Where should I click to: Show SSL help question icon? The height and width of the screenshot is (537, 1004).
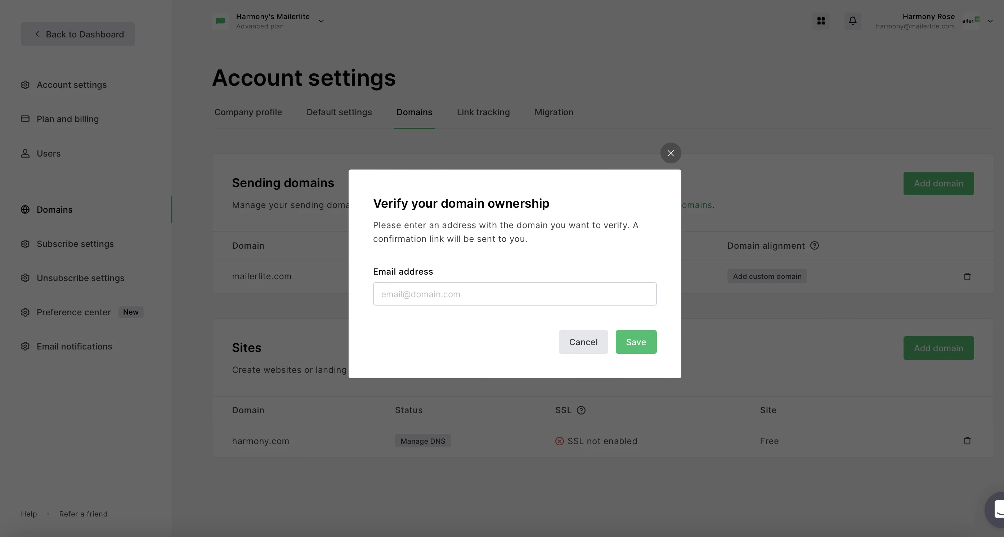coord(581,410)
